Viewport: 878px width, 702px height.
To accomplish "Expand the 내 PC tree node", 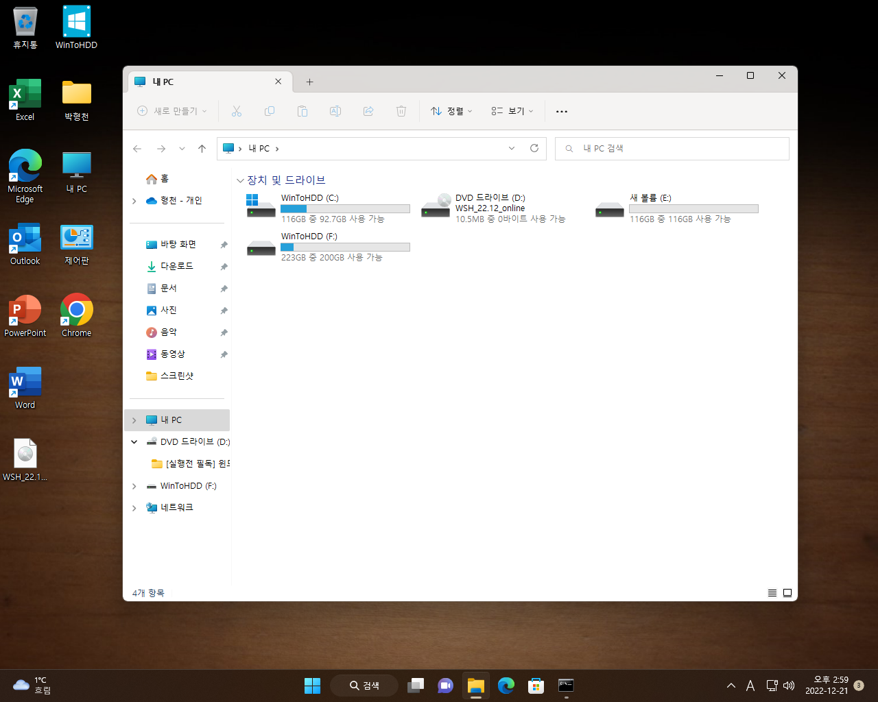I will (x=134, y=420).
